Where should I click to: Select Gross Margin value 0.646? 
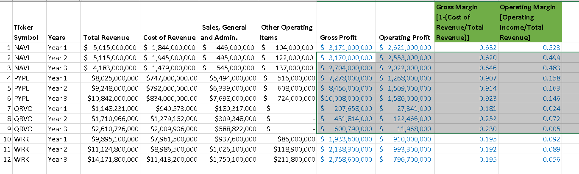click(x=466, y=68)
